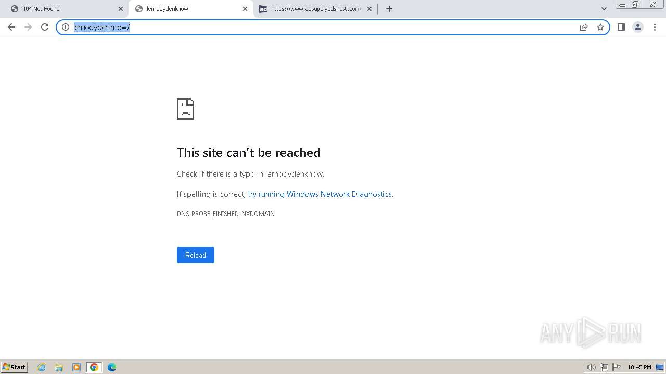
Task: Close the 404 Not Found tab
Action: (121, 9)
